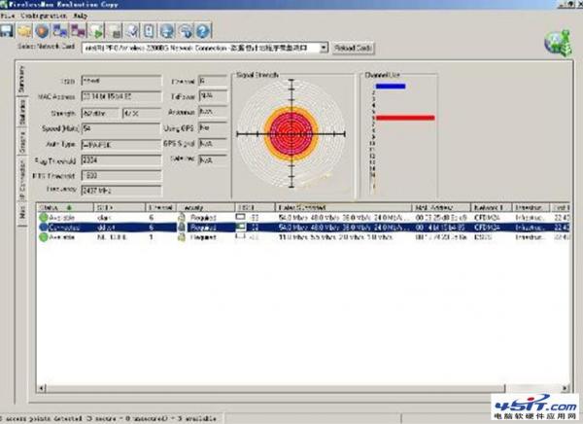Click the globe icon beside the Help icon
Screen dimensions: 583x424
coord(186,31)
